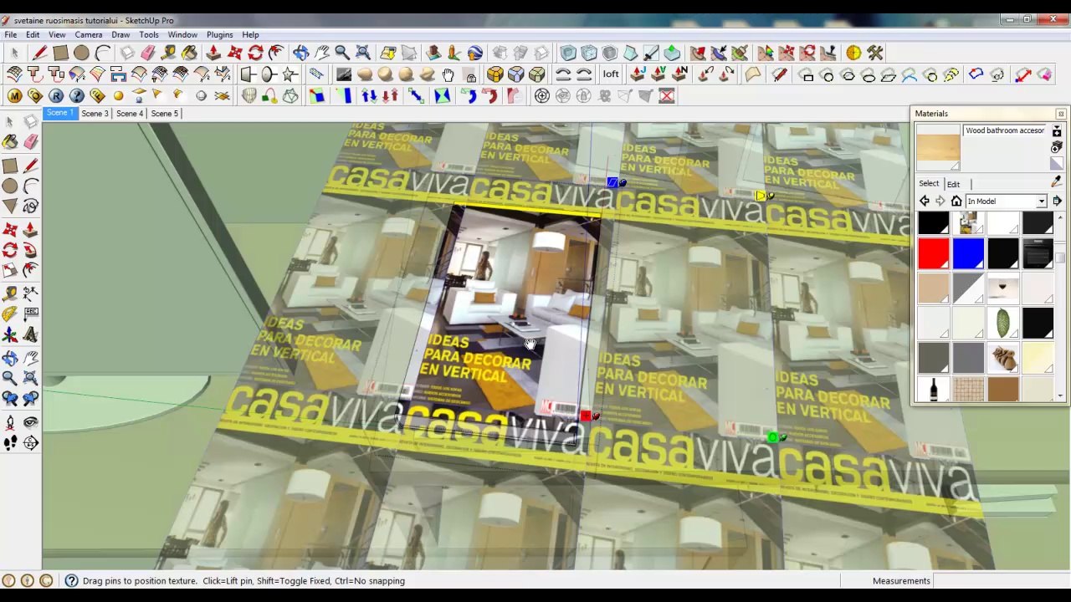1071x602 pixels.
Task: Switch to the Materials Edit tab
Action: pyautogui.click(x=953, y=184)
